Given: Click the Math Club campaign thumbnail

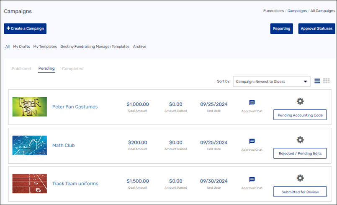Looking at the screenshot, I should (29, 145).
